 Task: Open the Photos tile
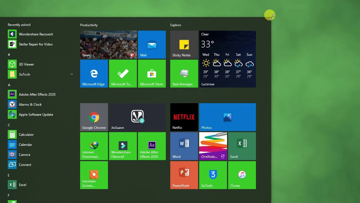[228, 117]
